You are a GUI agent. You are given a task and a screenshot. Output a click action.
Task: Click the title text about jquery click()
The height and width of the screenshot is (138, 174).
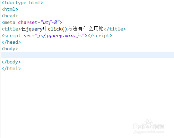(62, 29)
